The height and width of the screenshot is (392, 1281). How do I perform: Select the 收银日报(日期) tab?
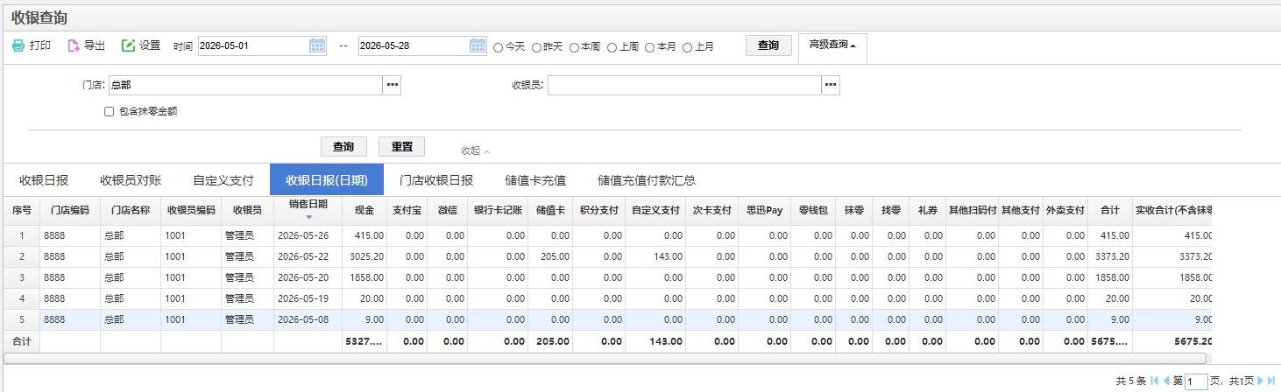click(x=327, y=179)
